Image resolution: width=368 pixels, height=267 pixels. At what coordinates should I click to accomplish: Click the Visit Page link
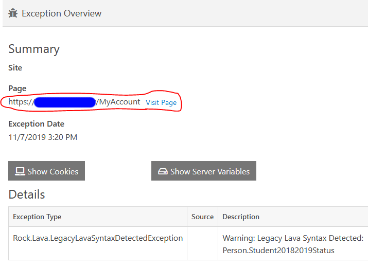click(161, 102)
